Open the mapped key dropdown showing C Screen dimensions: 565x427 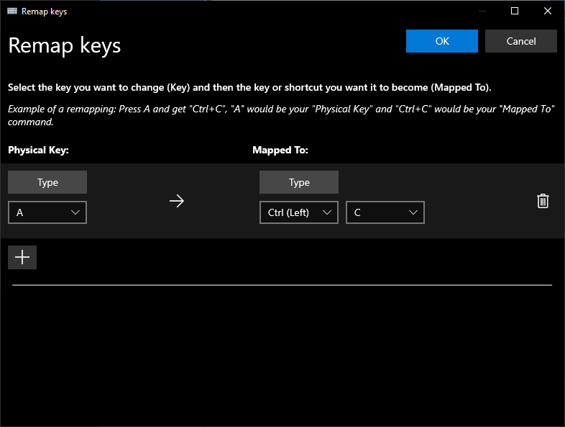385,212
